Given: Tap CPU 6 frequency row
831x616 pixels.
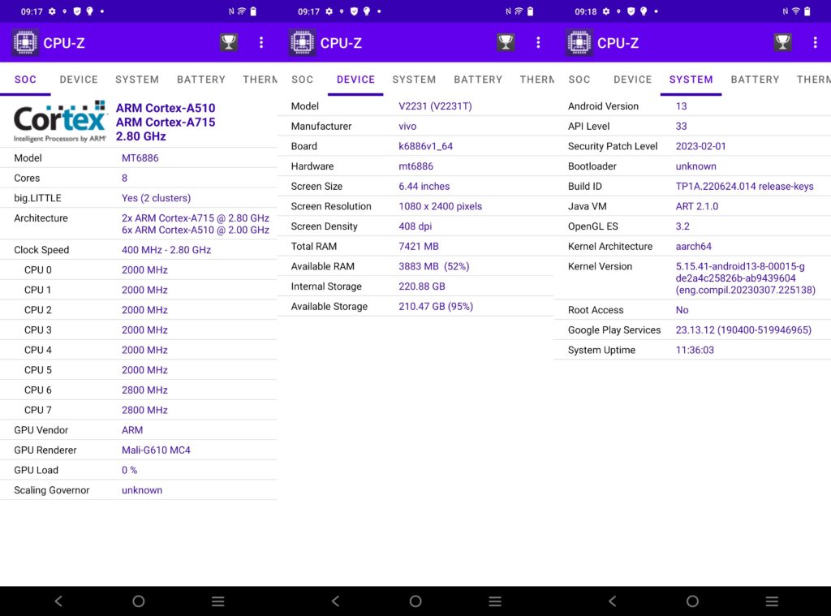Looking at the screenshot, I should 138,390.
